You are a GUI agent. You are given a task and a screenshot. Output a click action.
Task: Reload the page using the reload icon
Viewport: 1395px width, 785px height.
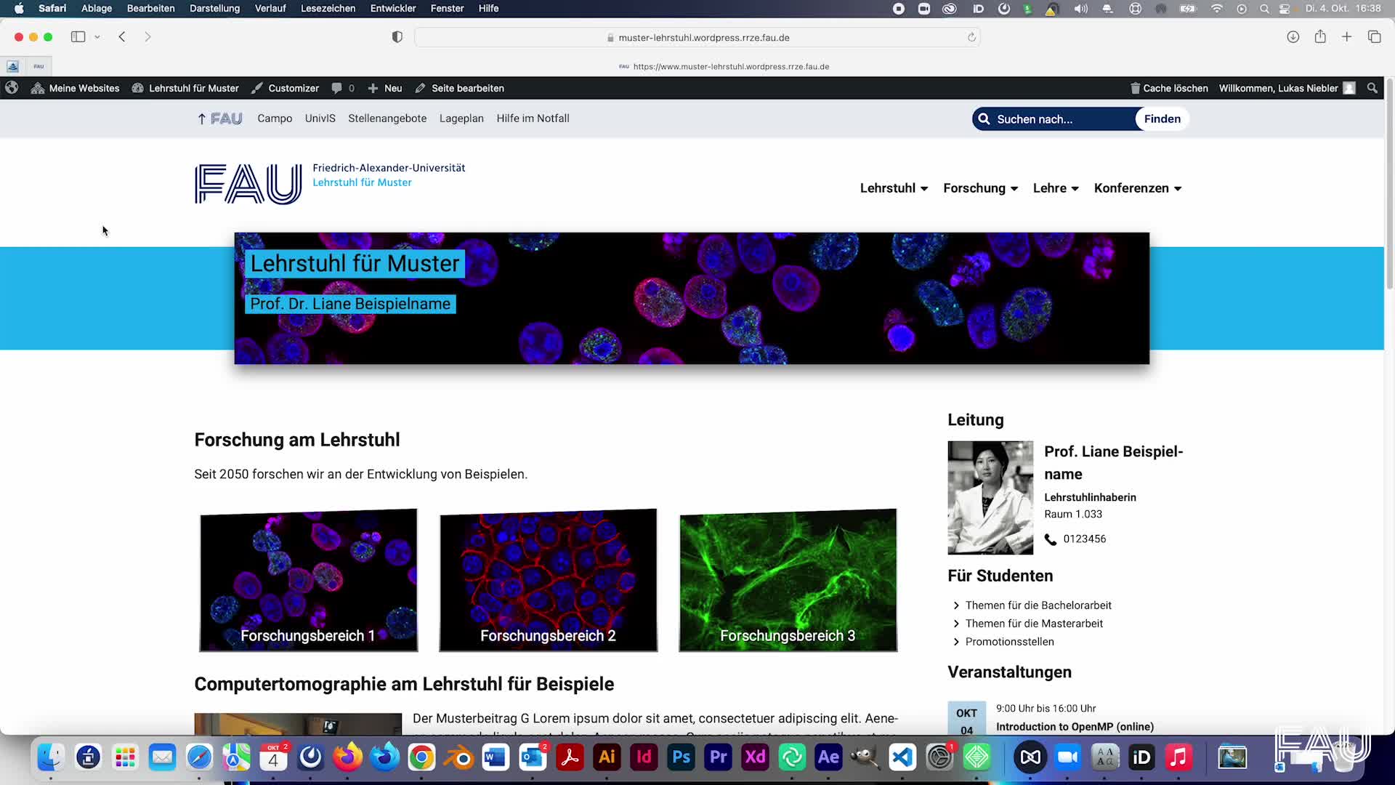point(972,37)
